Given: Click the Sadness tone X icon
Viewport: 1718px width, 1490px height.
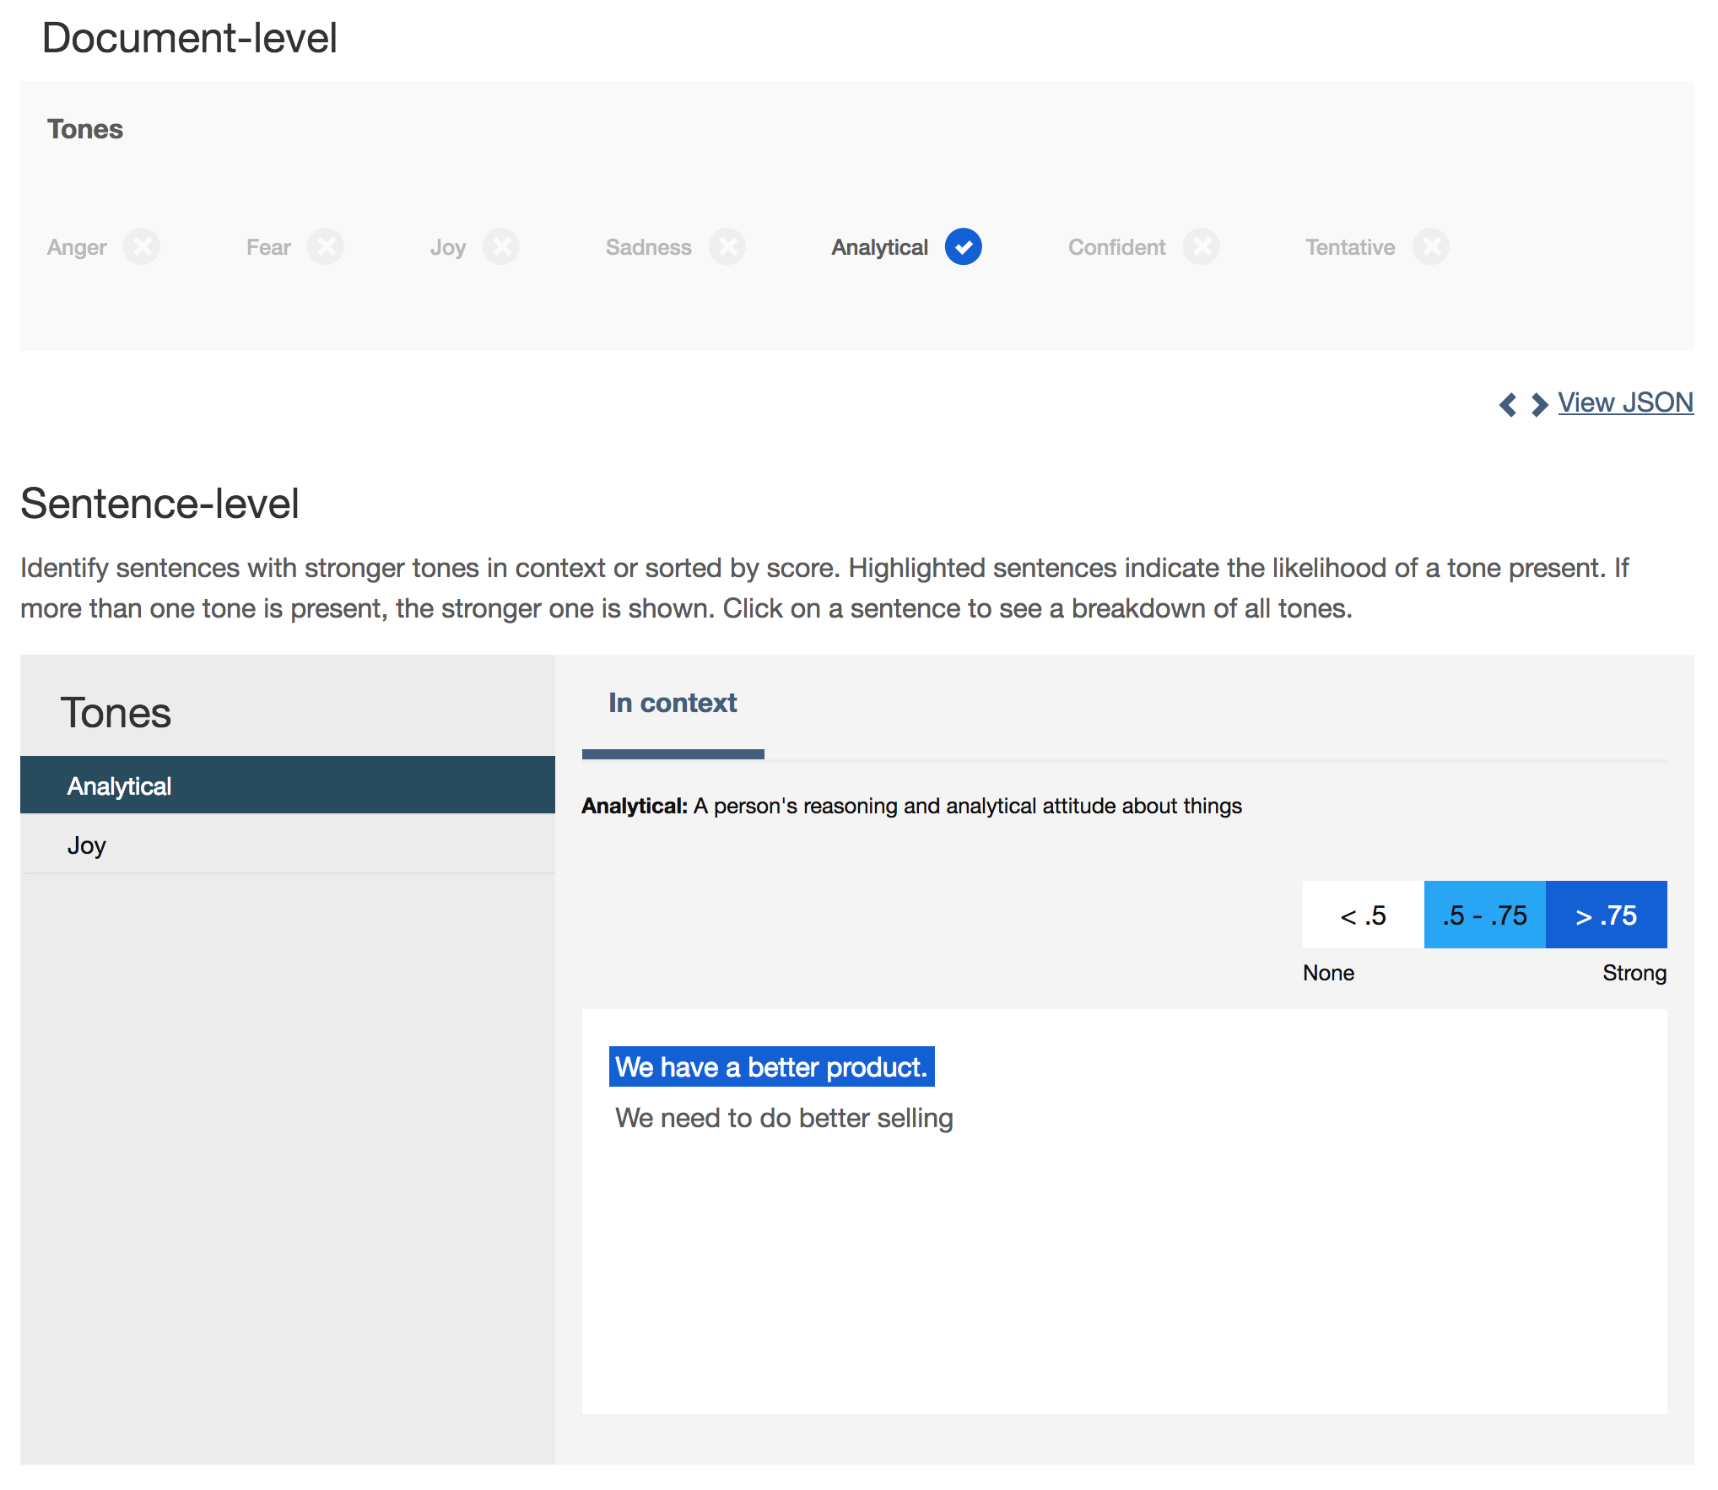Looking at the screenshot, I should click(727, 247).
